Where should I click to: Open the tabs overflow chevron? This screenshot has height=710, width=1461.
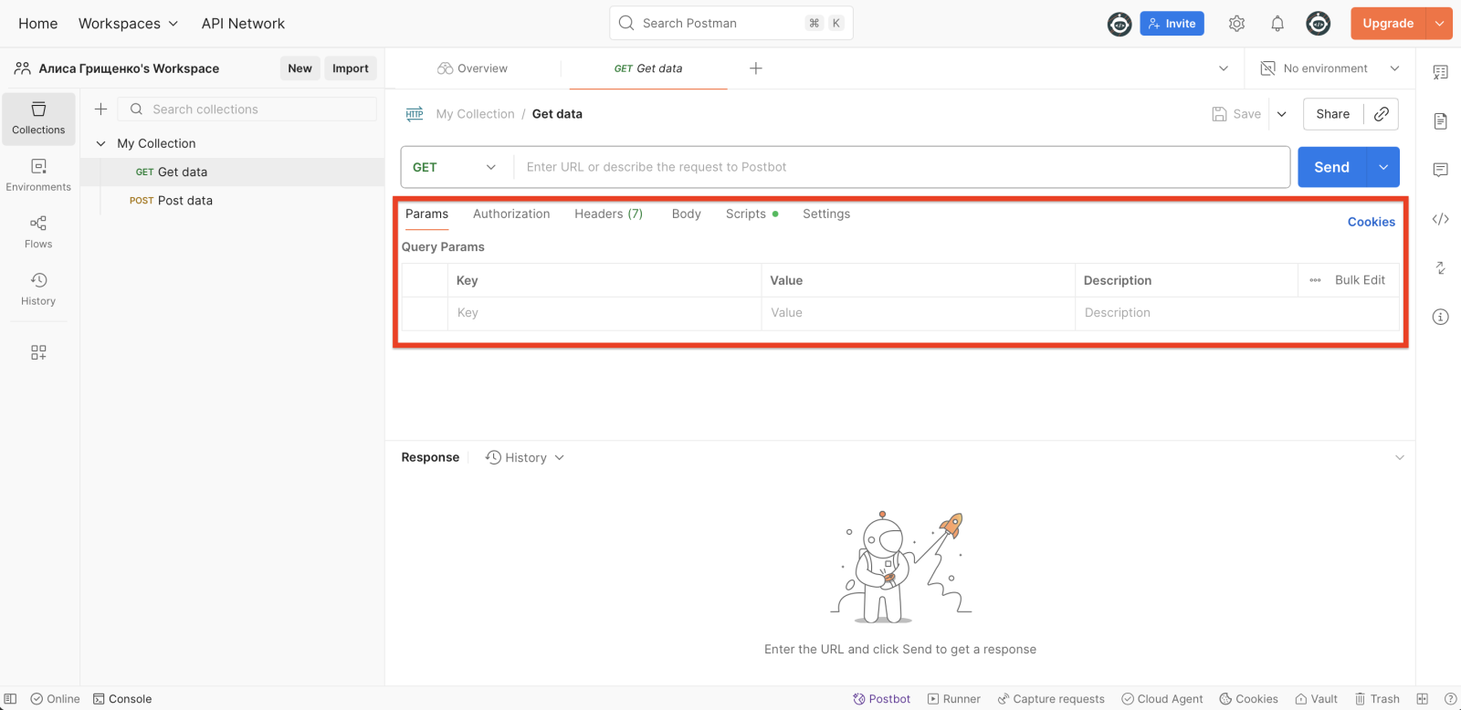pos(1224,68)
